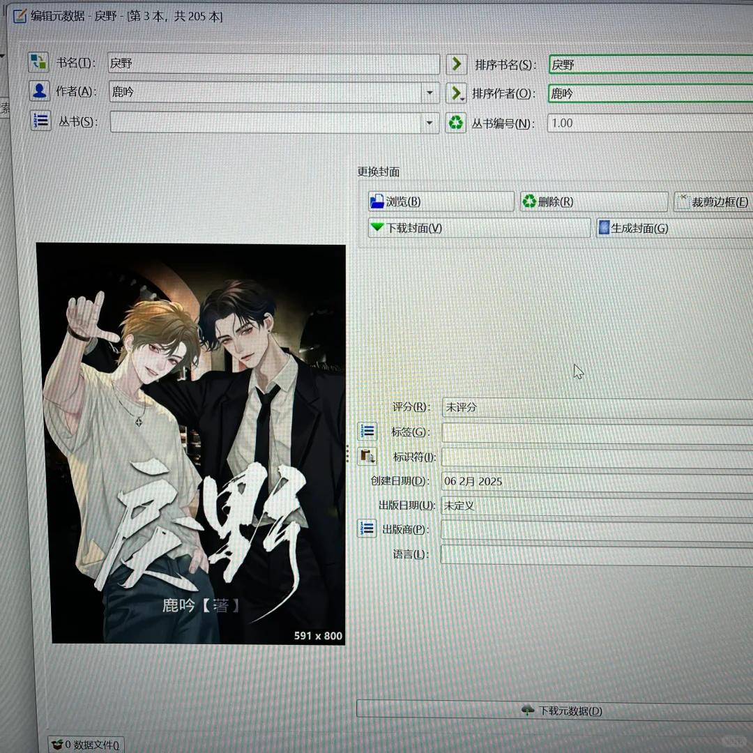Focus the 出版商 publisher input field

[x=597, y=530]
